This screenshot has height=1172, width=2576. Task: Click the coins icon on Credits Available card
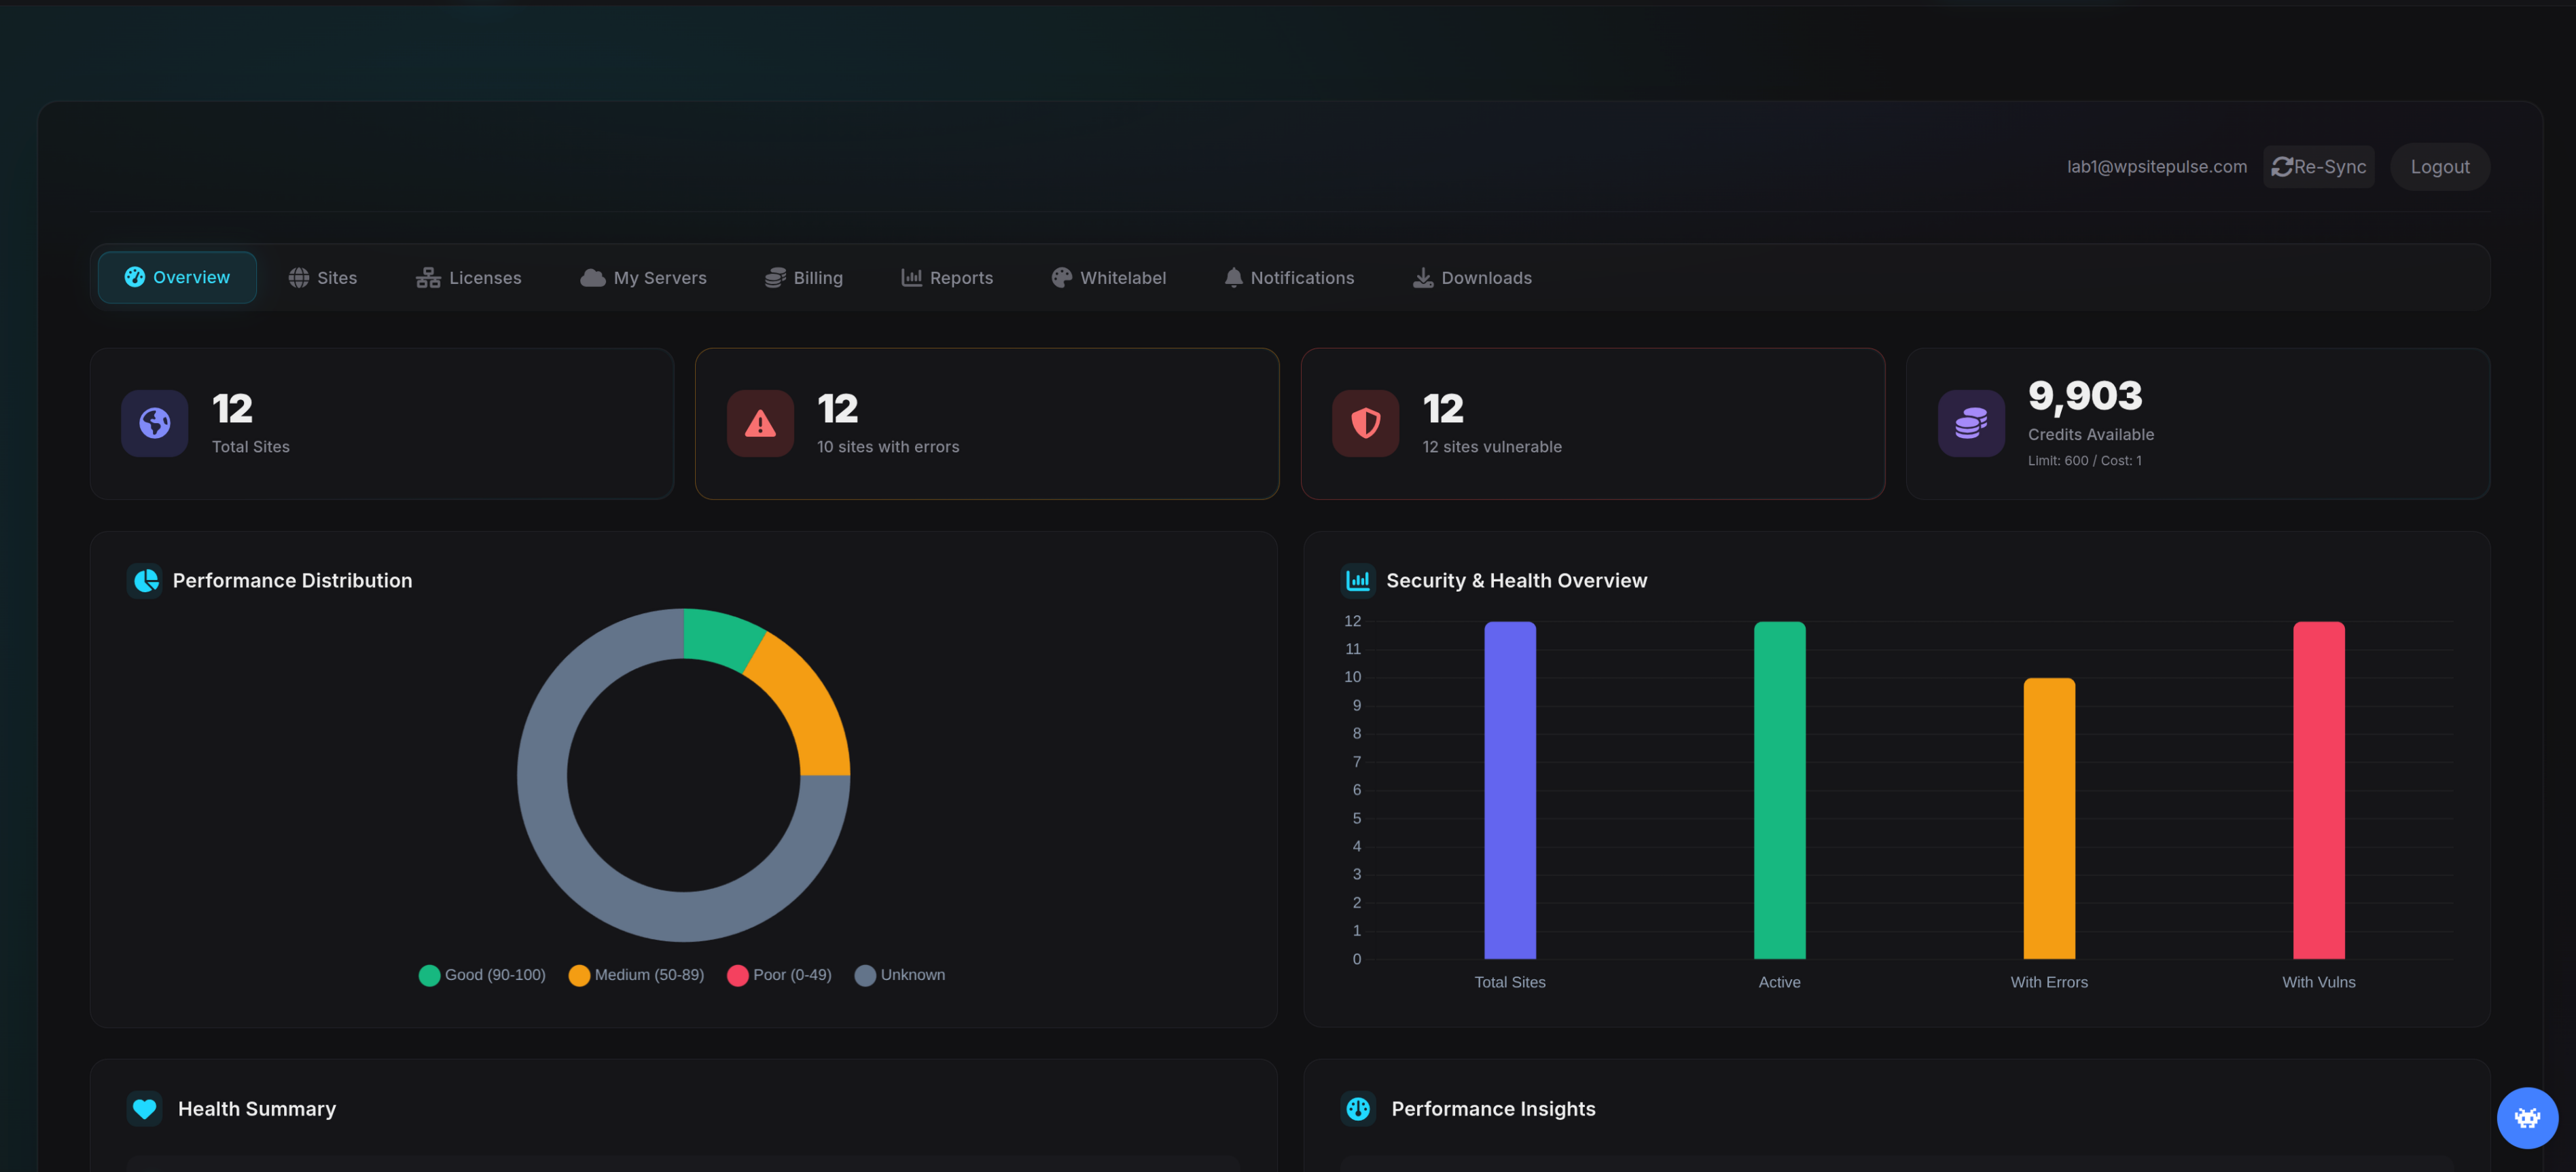pyautogui.click(x=1970, y=424)
